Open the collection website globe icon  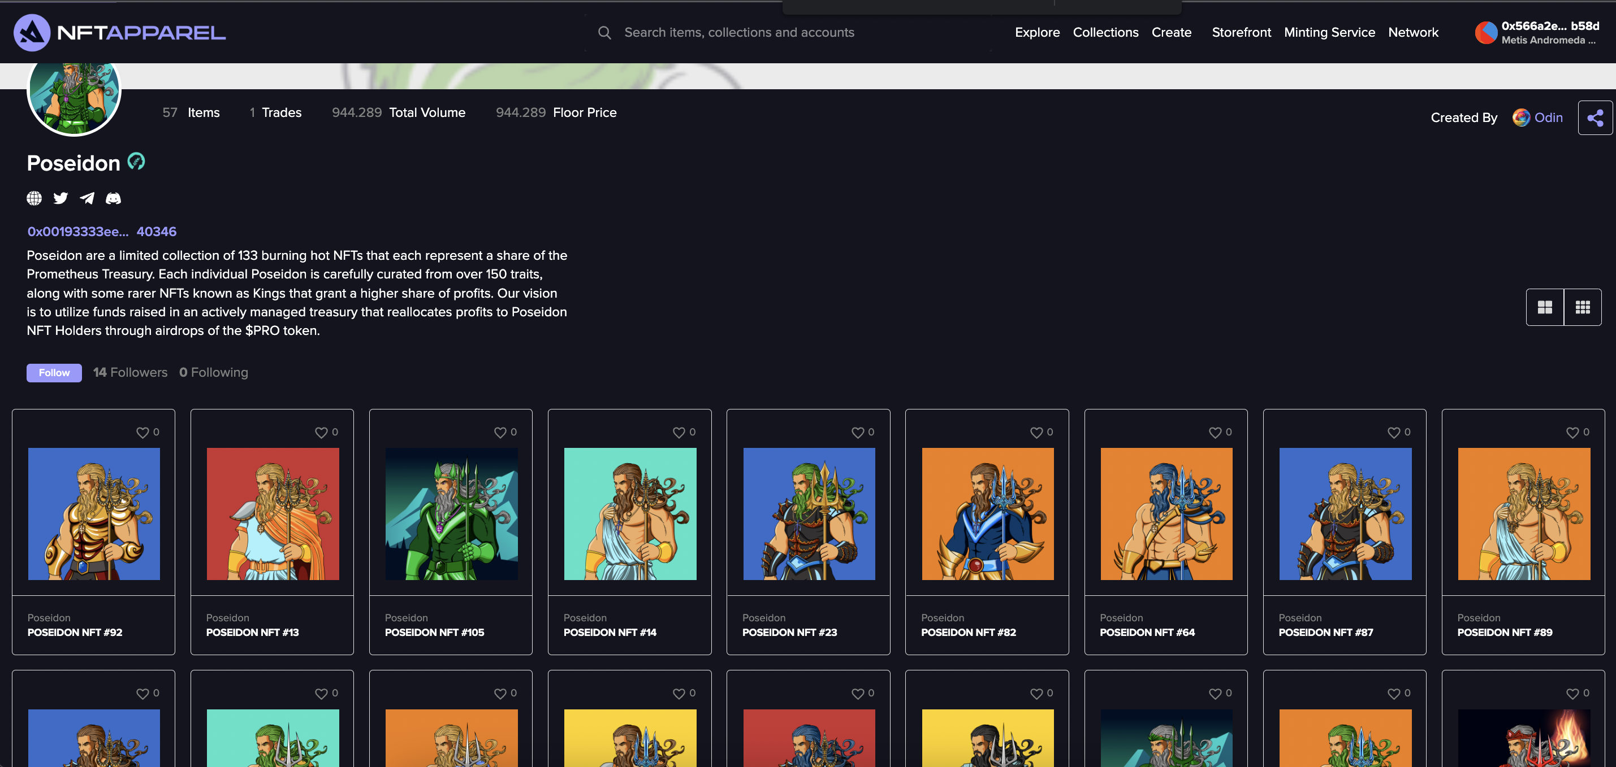pyautogui.click(x=34, y=198)
